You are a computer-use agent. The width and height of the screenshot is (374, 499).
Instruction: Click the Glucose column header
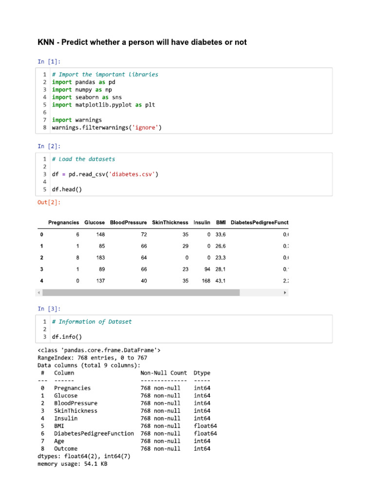[94, 223]
